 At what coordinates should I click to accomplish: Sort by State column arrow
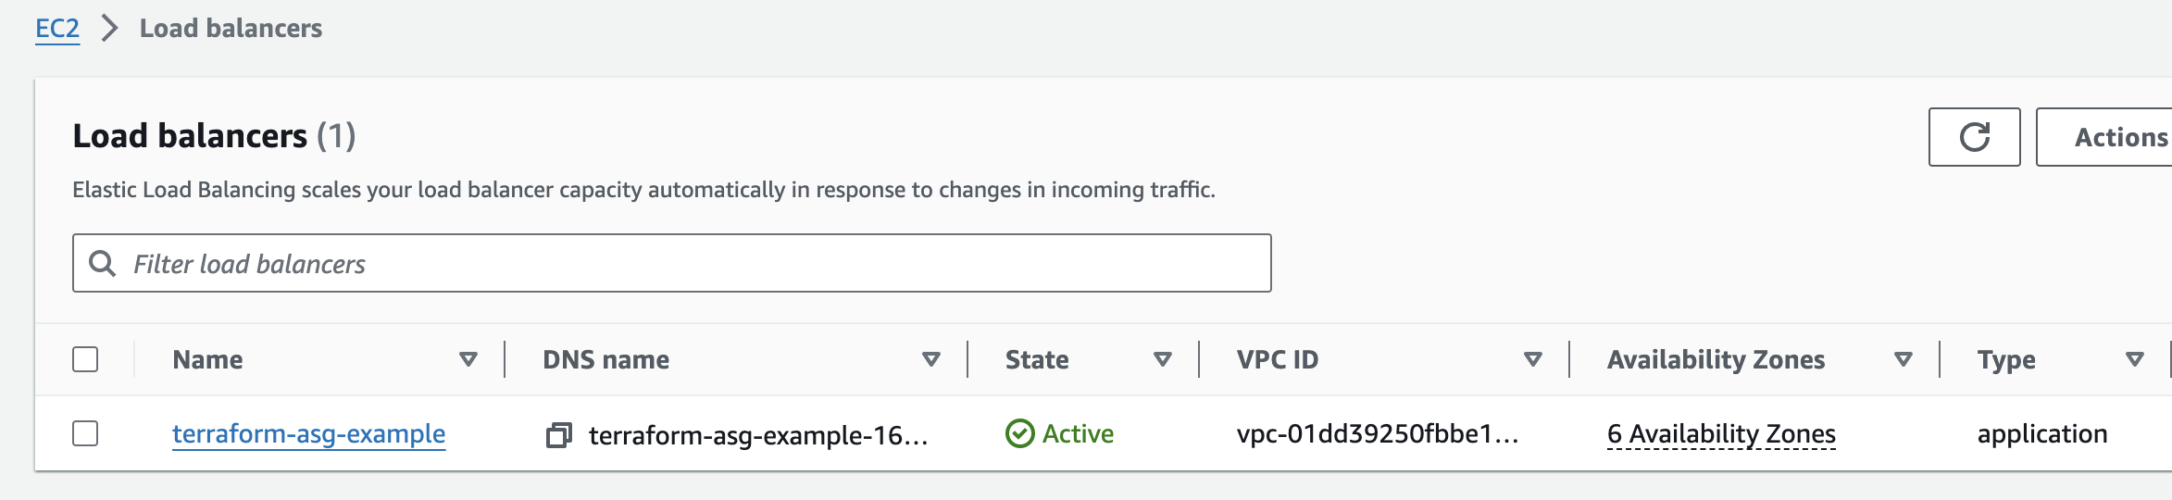(1163, 359)
